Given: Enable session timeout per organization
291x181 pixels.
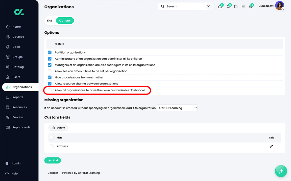Looking at the screenshot, I should (x=50, y=71).
